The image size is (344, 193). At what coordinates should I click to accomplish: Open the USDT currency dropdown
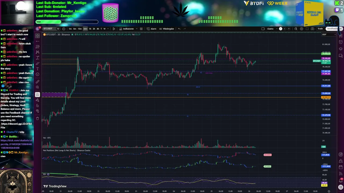pyautogui.click(x=329, y=34)
